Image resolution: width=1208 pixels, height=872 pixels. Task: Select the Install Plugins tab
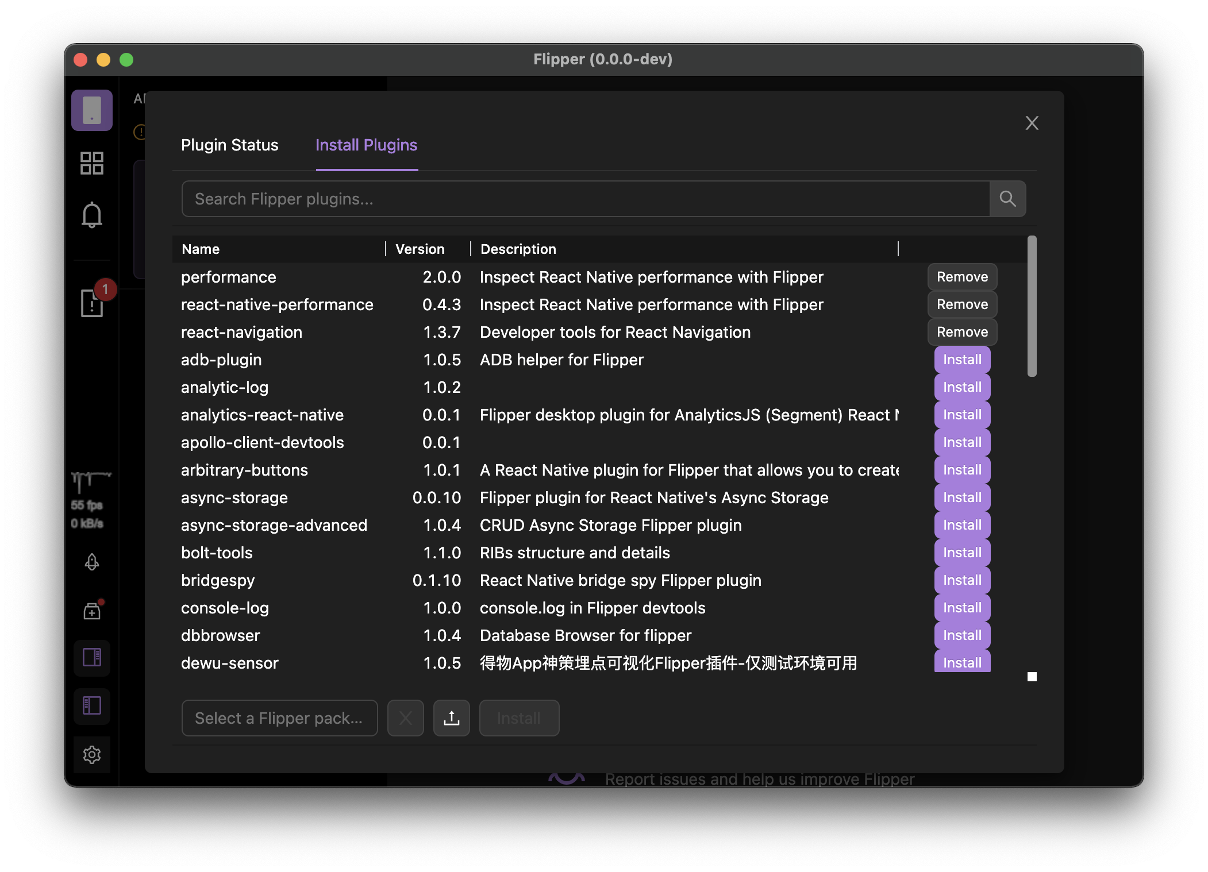pyautogui.click(x=366, y=145)
